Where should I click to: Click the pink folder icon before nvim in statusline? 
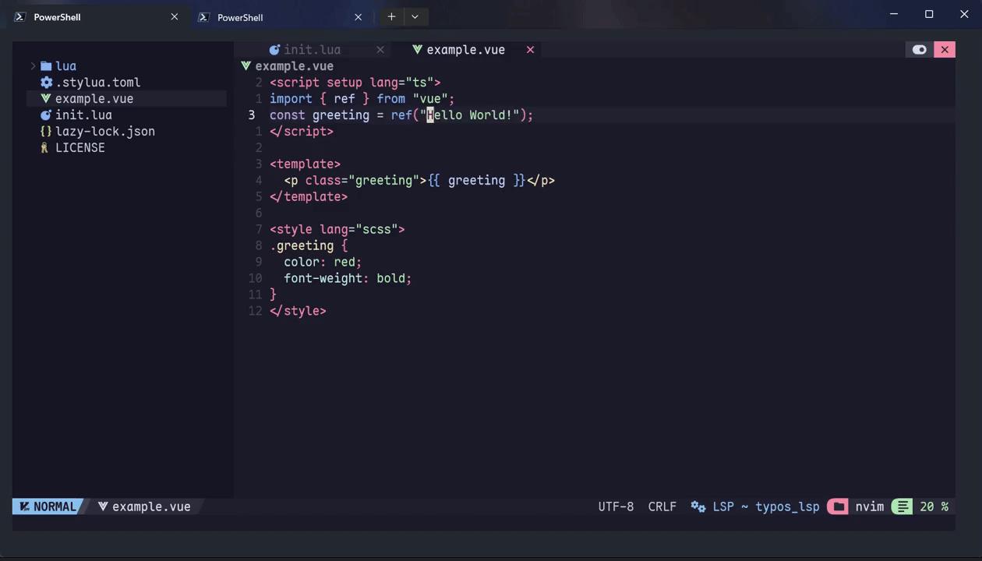(838, 506)
